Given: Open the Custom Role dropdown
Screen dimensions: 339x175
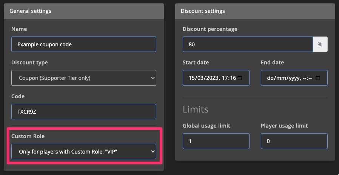Looking at the screenshot, I should click(84, 152).
